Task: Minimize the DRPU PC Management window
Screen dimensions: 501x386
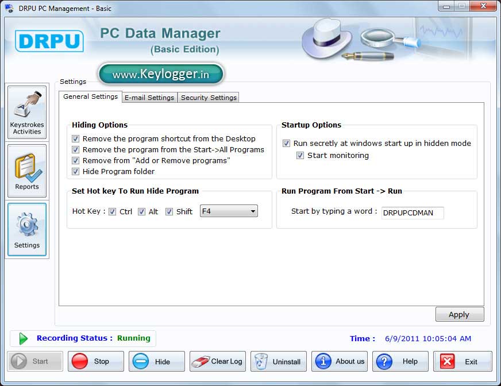Action: (x=446, y=6)
